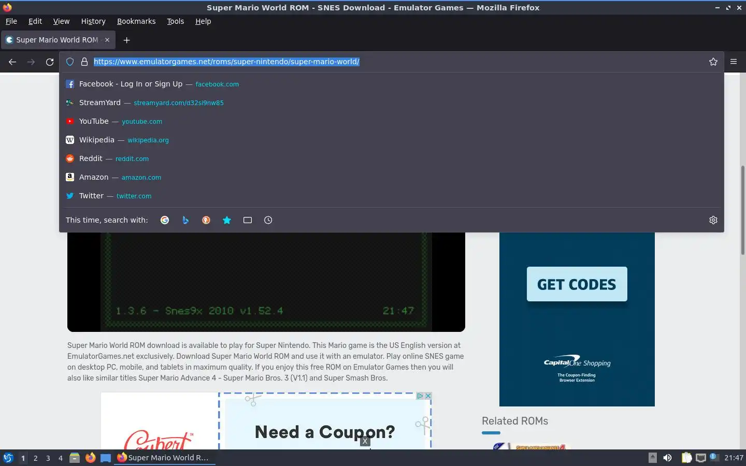Image resolution: width=746 pixels, height=466 pixels.
Task: Click the emulator game screen
Action: [x=266, y=282]
